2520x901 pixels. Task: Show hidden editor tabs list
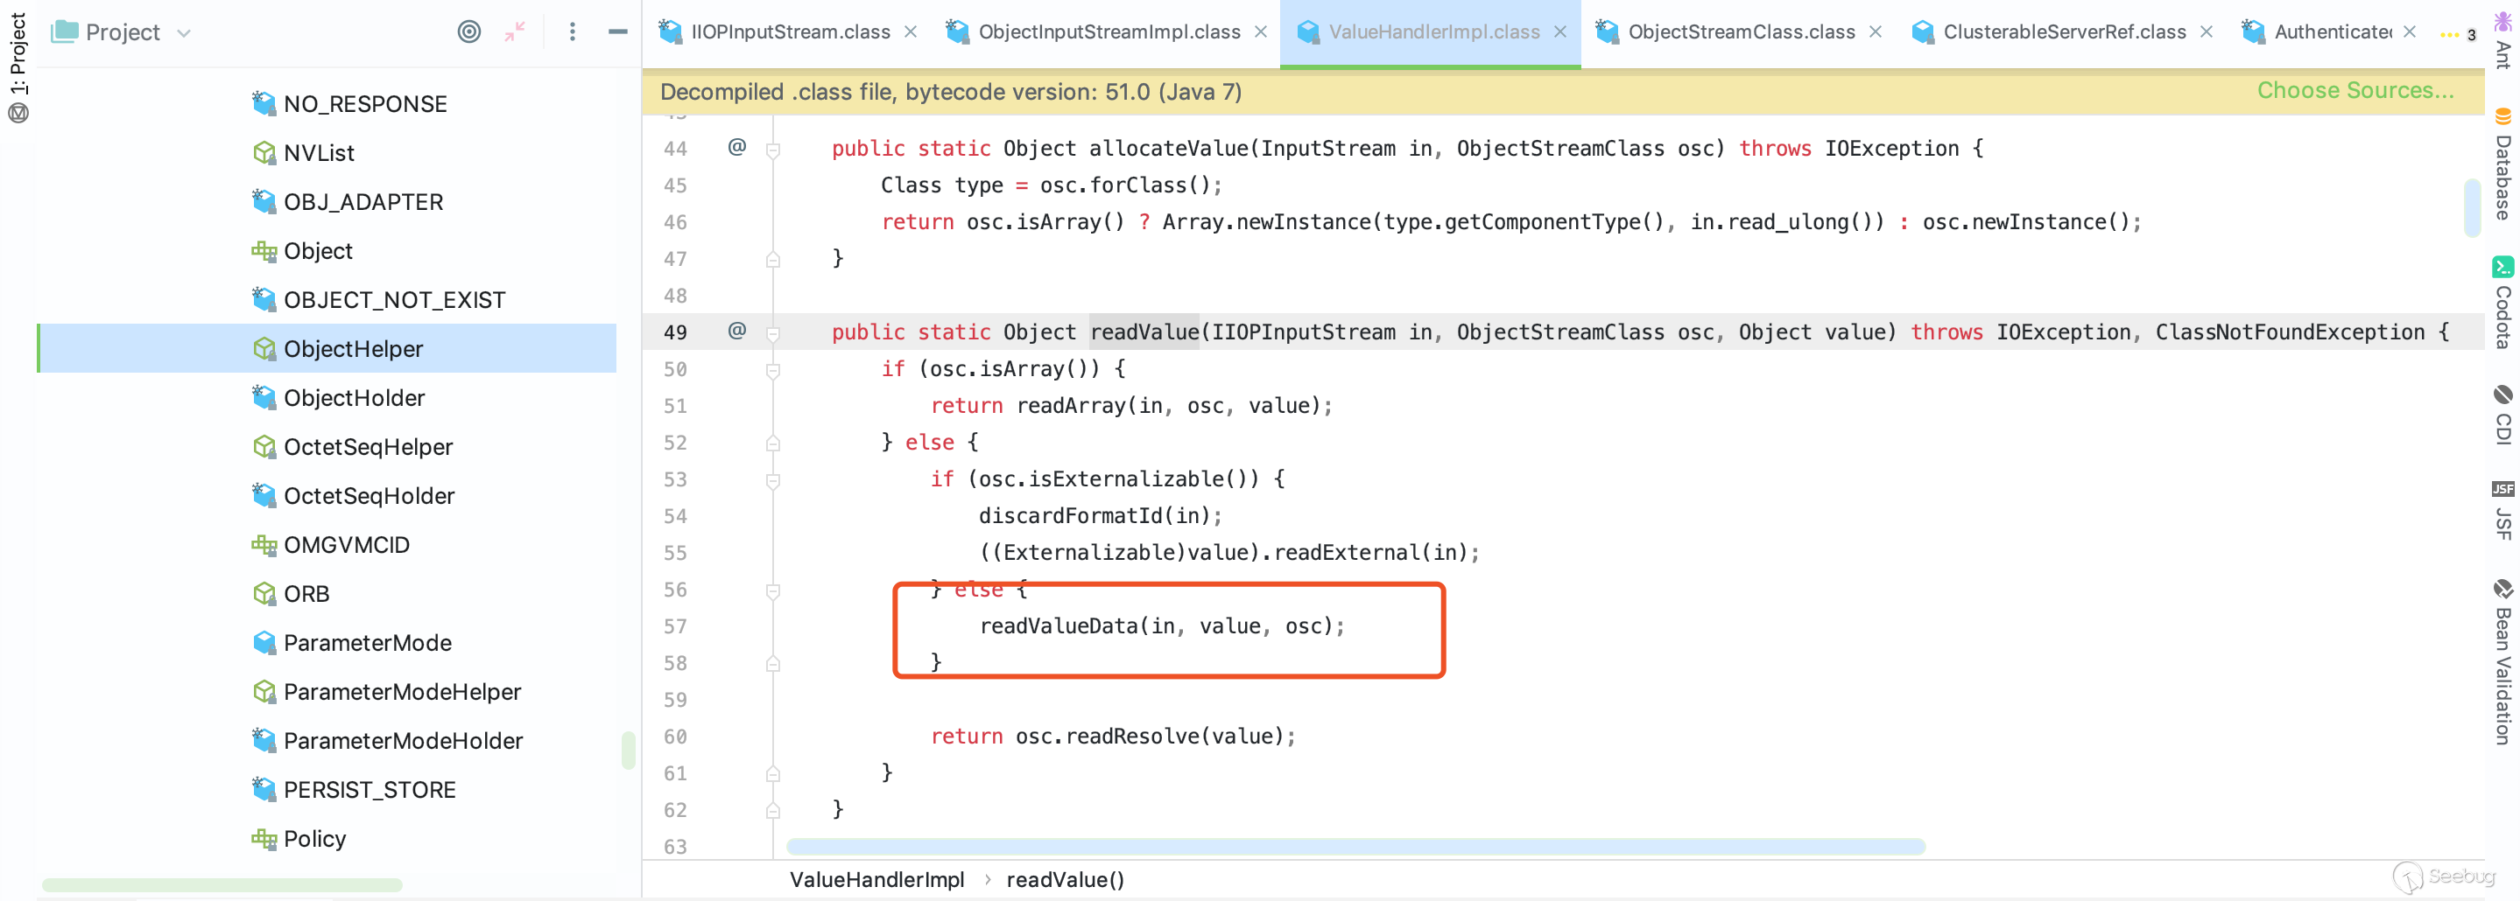tap(2456, 34)
